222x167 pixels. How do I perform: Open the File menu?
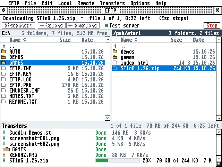point(31,3)
